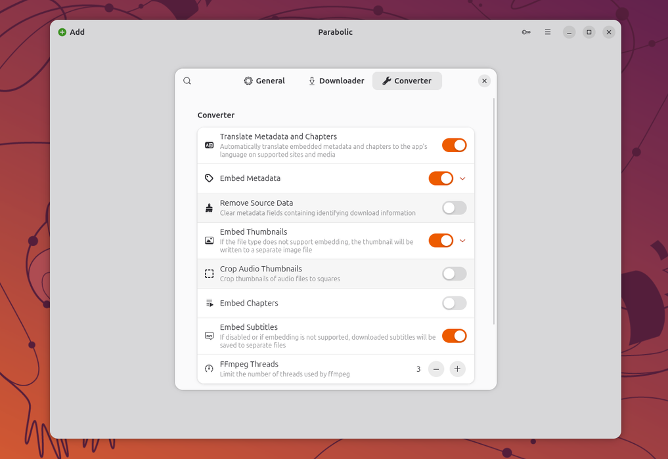The image size is (668, 459).
Task: Click the Crop Audio Thumbnails title
Action: (x=261, y=269)
